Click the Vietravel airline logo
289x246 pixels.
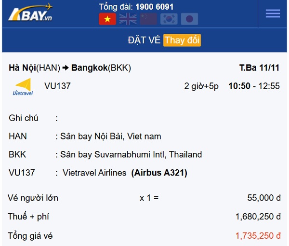tap(23, 87)
